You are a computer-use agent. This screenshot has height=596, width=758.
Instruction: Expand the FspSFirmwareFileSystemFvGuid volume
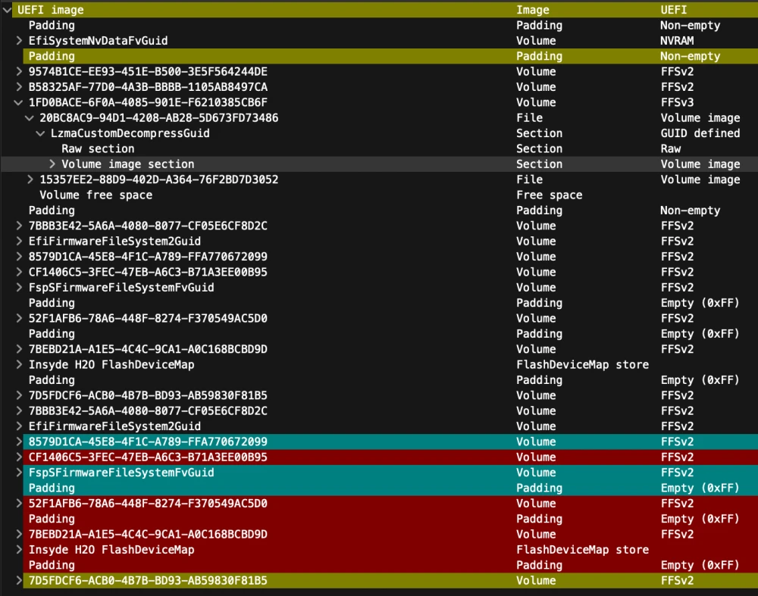coord(18,287)
